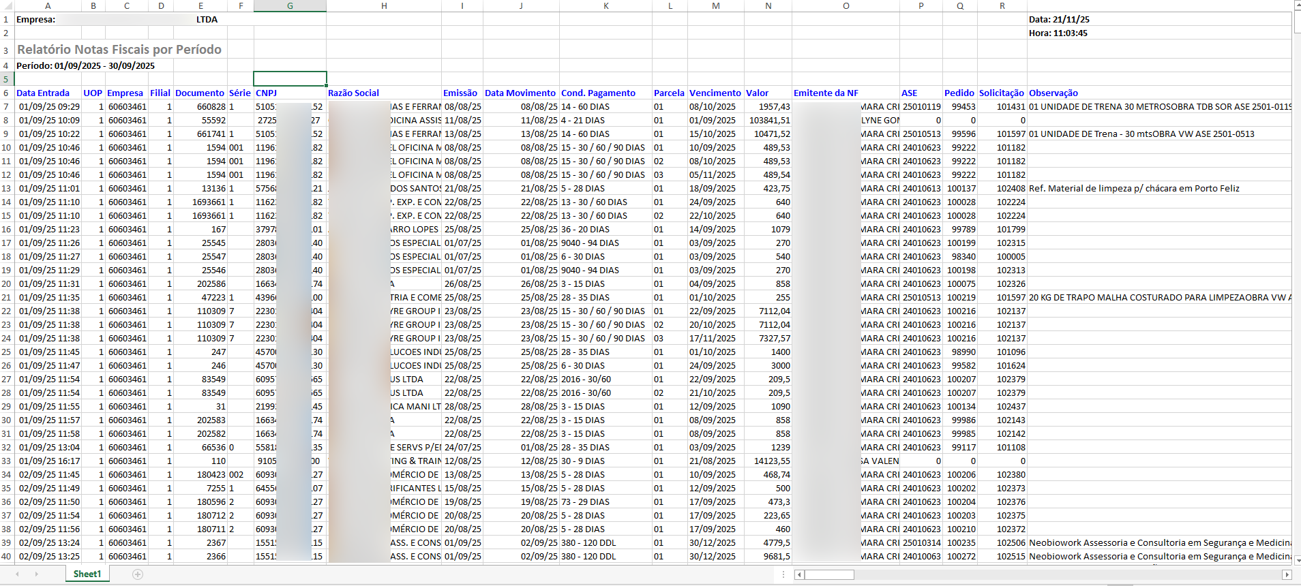Select column G header
Image resolution: width=1301 pixels, height=586 pixels.
click(x=290, y=5)
